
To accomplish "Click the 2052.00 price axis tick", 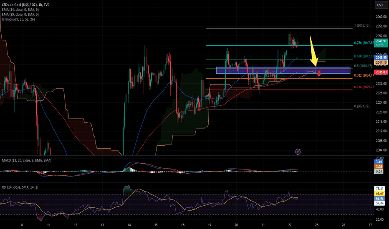I will [381, 36].
